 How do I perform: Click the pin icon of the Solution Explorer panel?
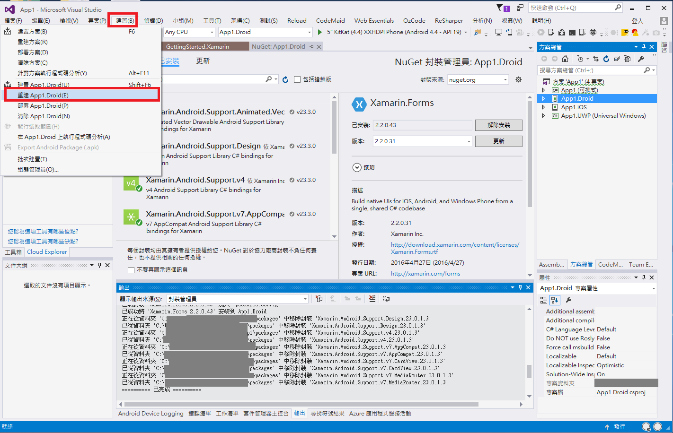click(644, 47)
